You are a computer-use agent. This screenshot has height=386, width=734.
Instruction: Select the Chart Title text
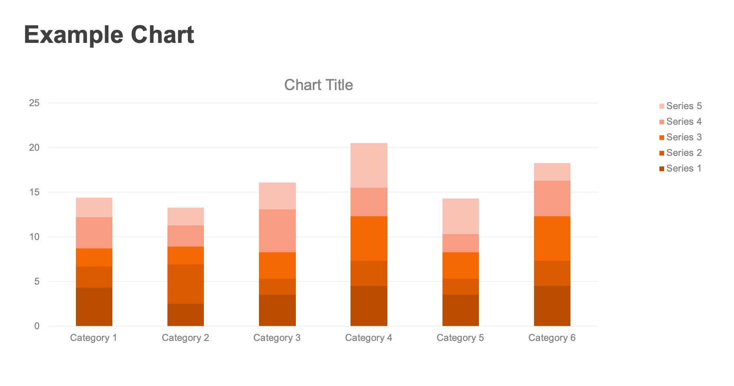(318, 85)
